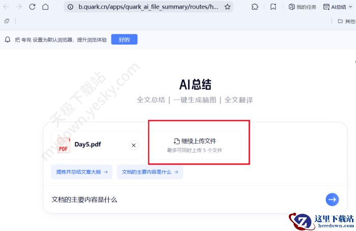Open the extensions puzzle icon
The width and height of the screenshot is (356, 231).
click(255, 7)
